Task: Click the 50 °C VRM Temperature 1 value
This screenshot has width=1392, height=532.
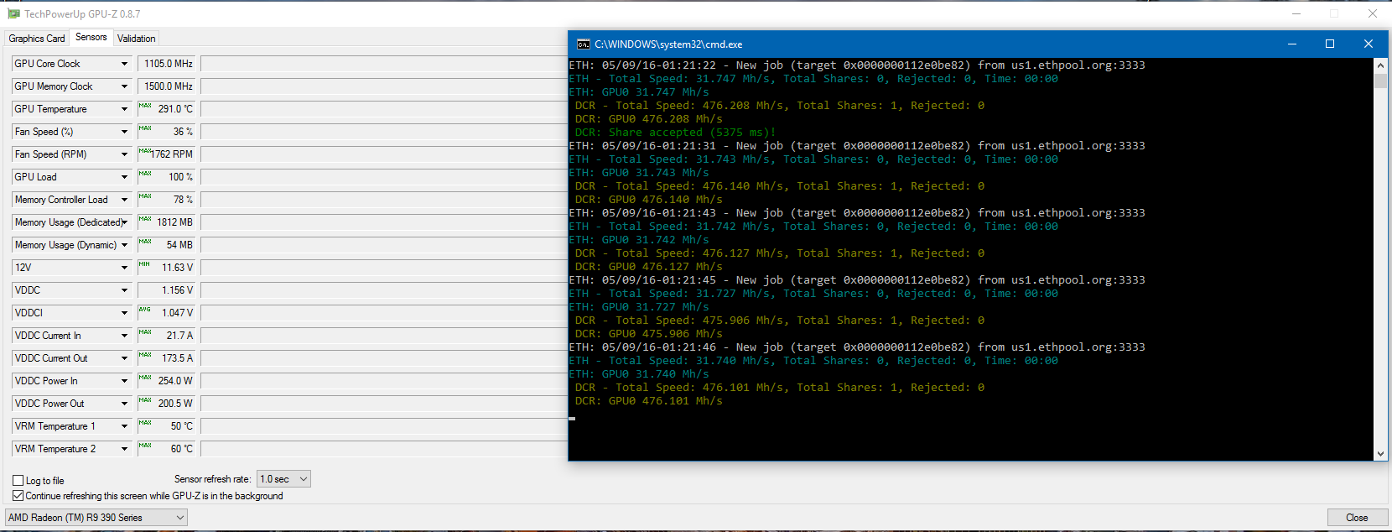Action: [166, 426]
